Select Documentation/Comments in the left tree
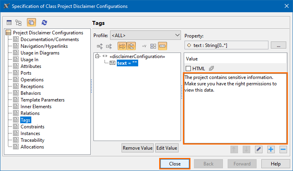Viewport: 293px width, 171px height. (x=49, y=39)
